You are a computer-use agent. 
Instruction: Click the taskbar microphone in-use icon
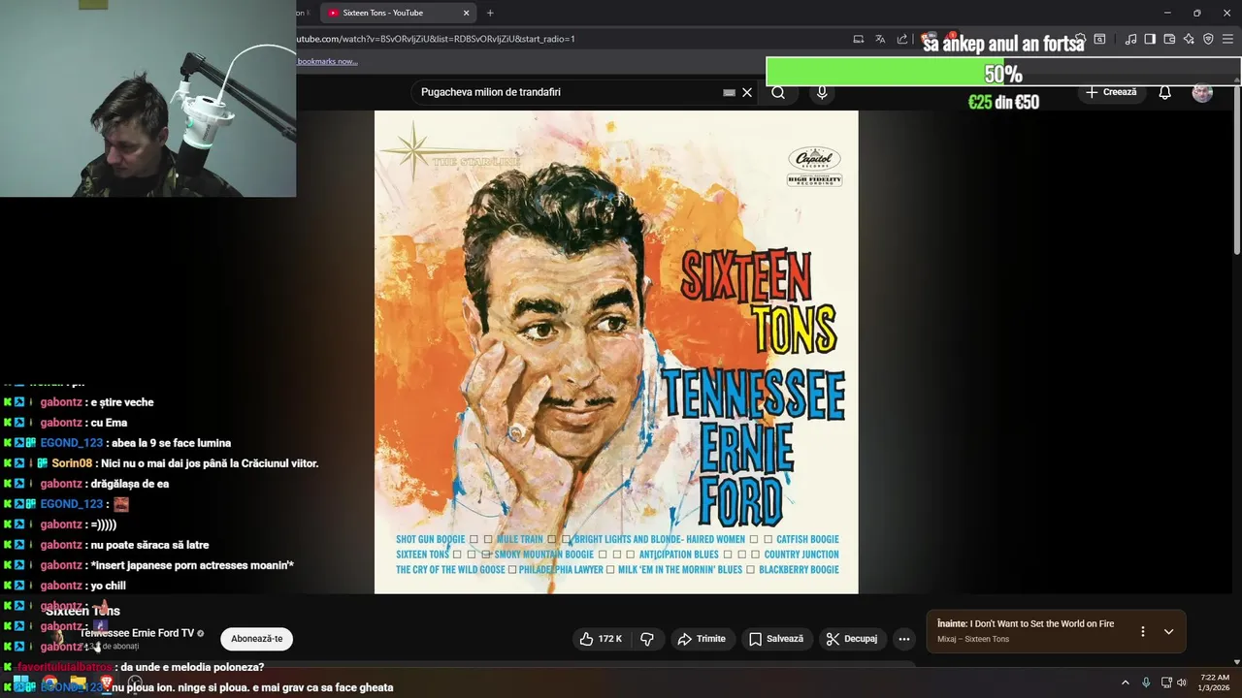[x=1146, y=682]
